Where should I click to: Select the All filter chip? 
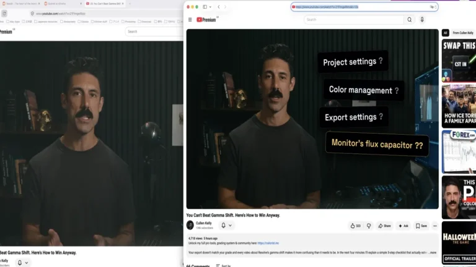point(446,33)
